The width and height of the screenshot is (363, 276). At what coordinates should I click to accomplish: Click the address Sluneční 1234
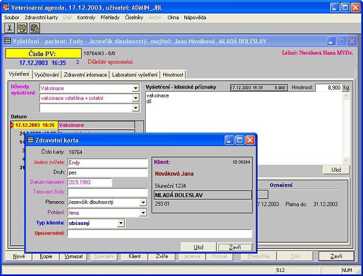(x=170, y=185)
